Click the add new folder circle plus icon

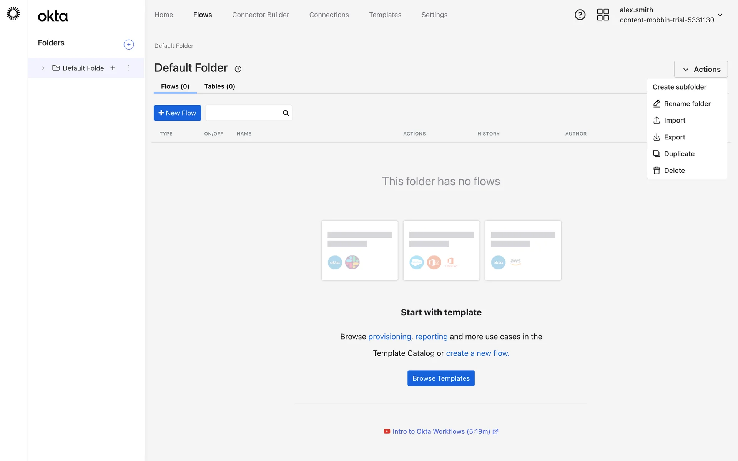(129, 45)
